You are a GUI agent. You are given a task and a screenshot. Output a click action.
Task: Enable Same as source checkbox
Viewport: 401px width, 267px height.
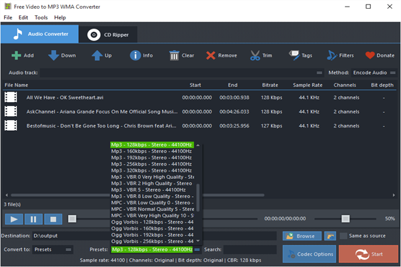(344, 236)
